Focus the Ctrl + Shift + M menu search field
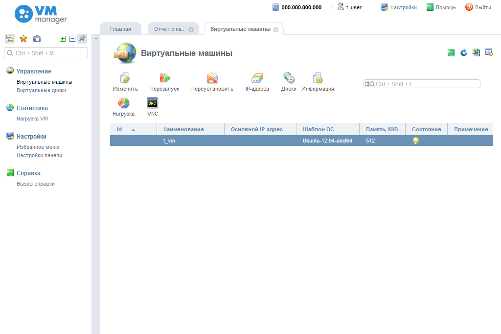The image size is (501, 334). point(46,53)
